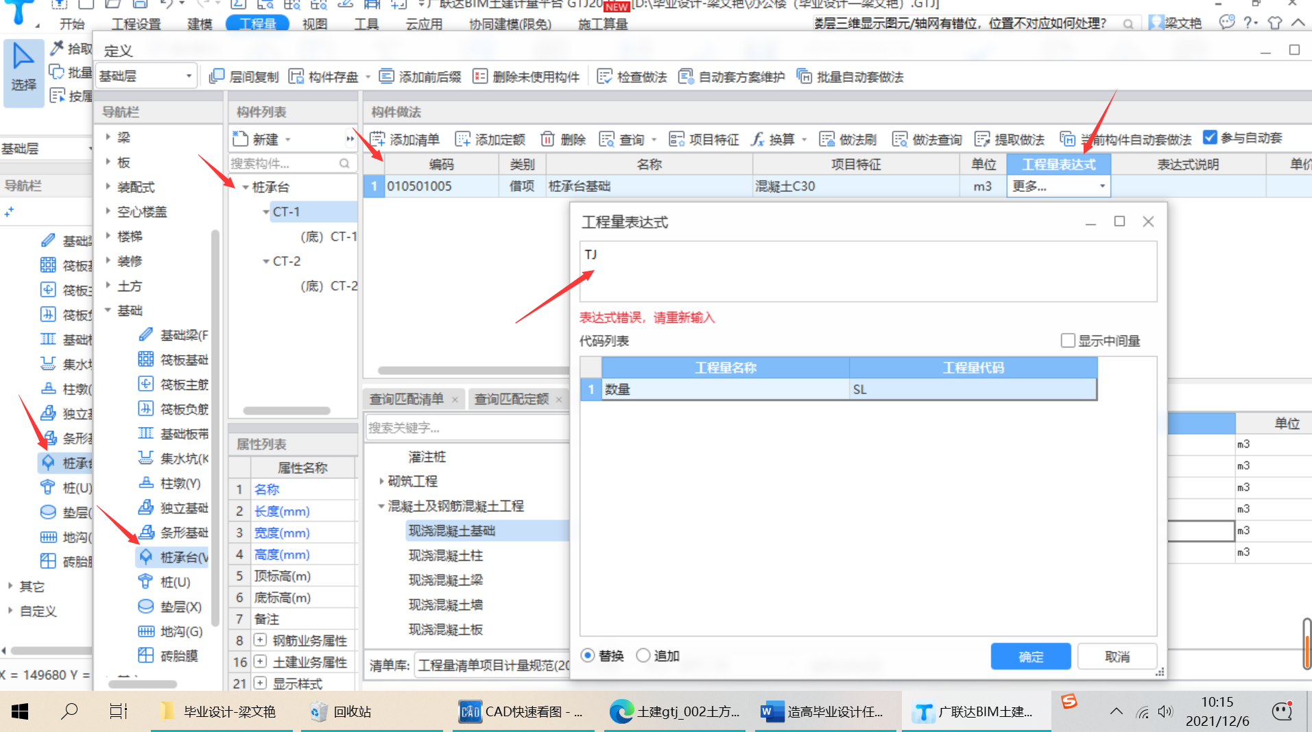Click 换算 fx icon

pos(757,139)
